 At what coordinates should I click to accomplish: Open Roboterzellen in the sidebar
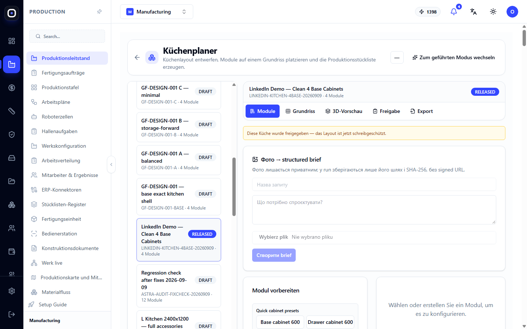click(x=67, y=117)
